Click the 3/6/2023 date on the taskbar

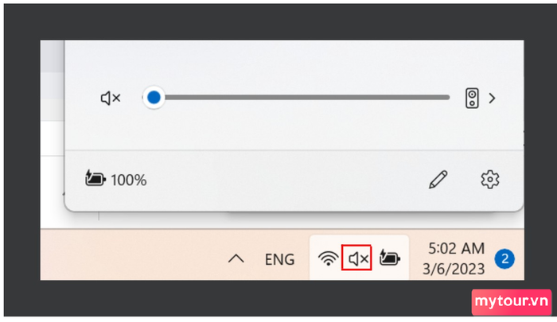[x=454, y=269]
